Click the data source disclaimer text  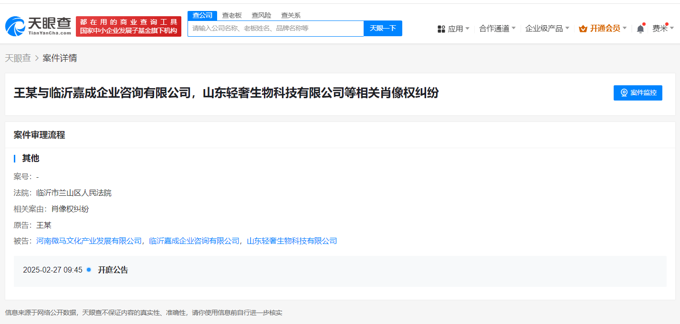tap(144, 313)
